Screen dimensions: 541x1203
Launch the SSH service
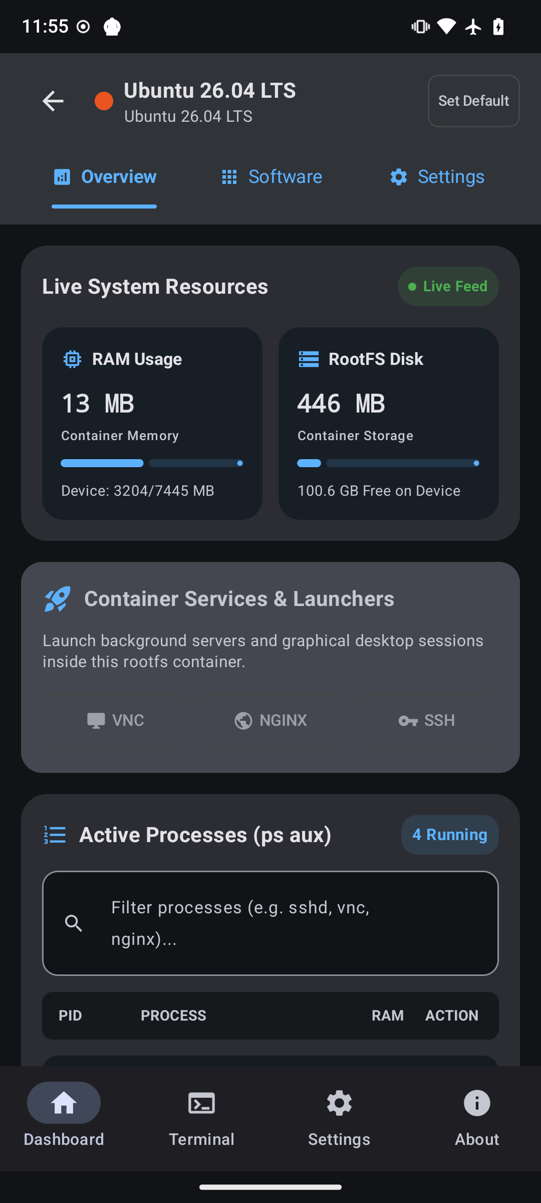pyautogui.click(x=427, y=720)
